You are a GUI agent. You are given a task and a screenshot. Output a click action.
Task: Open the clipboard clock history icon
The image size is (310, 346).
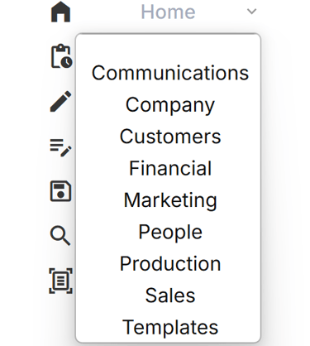pos(62,56)
